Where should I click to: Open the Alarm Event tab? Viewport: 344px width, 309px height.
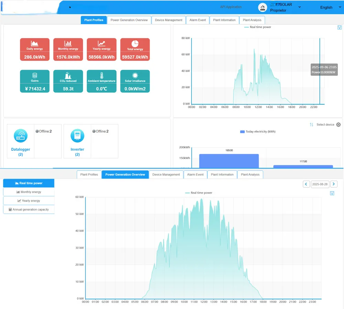coord(197,20)
